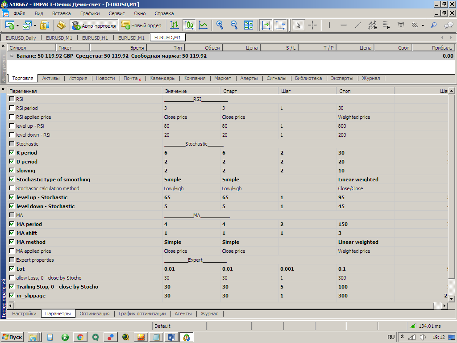
Task: Enable the RSi applied price checkbox
Action: pos(12,117)
